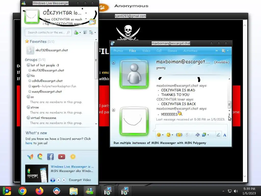The height and width of the screenshot is (196, 261).
Task: Click the Escargot video thumbnail
Action: pyautogui.click(x=37, y=174)
